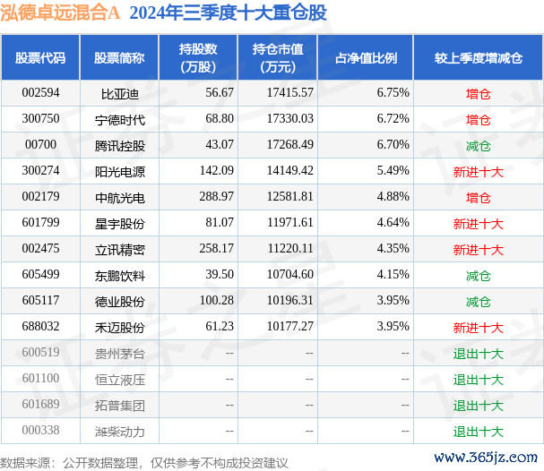
Task: Click stock name 腾讯控股
Action: pos(120,146)
